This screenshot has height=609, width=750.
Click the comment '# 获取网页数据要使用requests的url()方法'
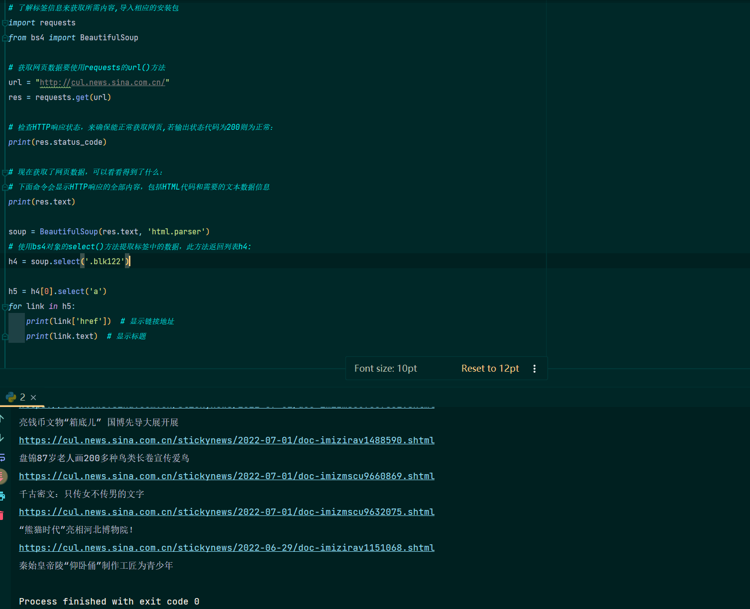click(87, 68)
